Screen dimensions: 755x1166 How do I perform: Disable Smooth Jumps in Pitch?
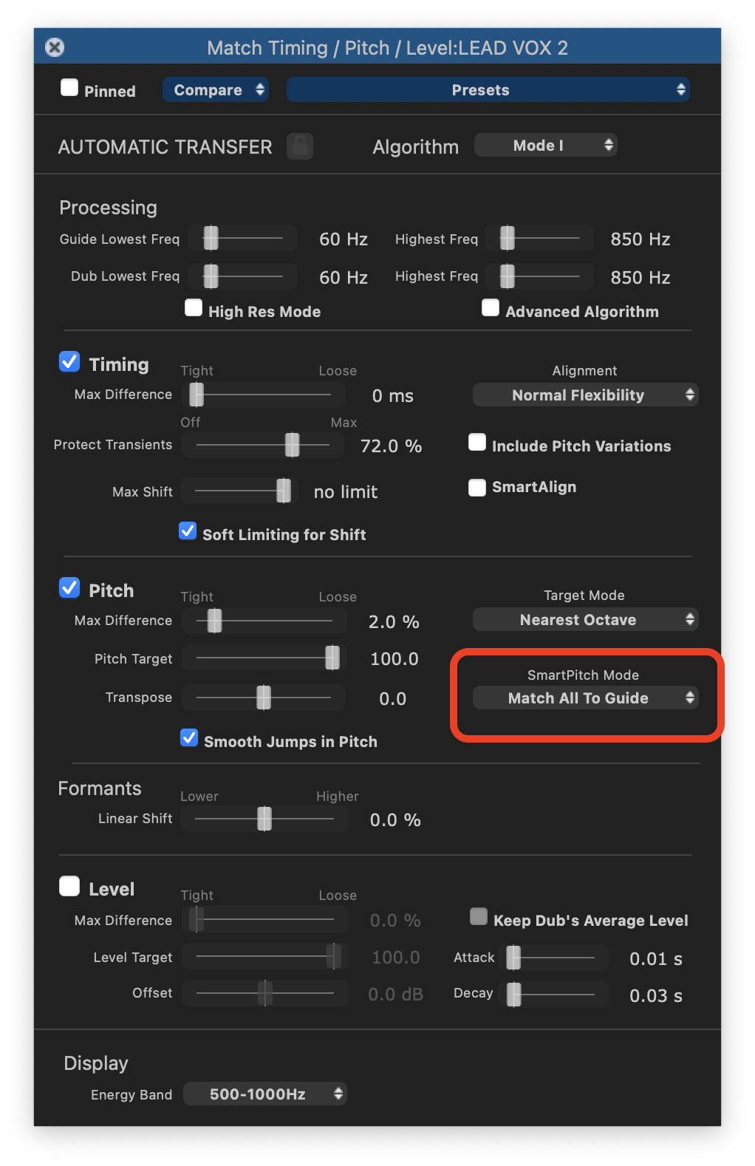click(x=189, y=737)
